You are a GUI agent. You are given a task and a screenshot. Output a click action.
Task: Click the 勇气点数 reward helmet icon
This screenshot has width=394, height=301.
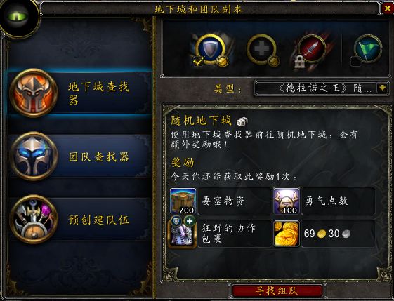click(x=287, y=201)
